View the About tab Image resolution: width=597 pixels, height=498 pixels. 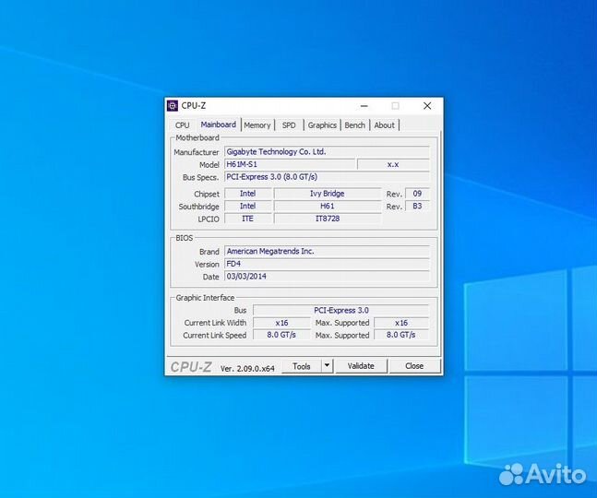384,125
